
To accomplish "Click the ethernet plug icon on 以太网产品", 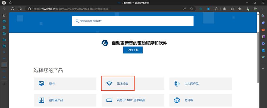I will [177, 84].
